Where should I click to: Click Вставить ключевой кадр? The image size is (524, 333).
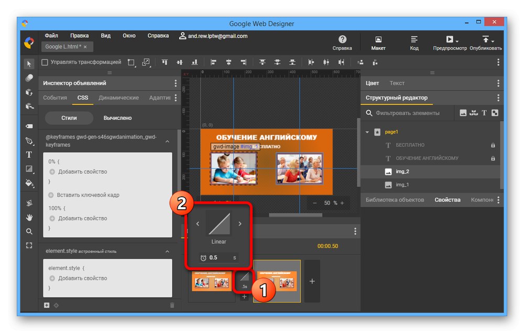coord(88,195)
